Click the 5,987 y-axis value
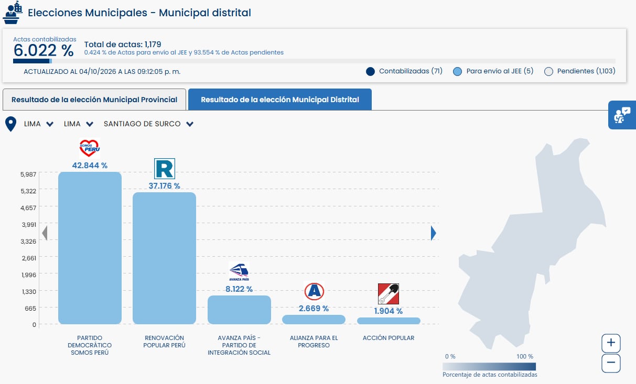Image resolution: width=636 pixels, height=384 pixels. 28,174
